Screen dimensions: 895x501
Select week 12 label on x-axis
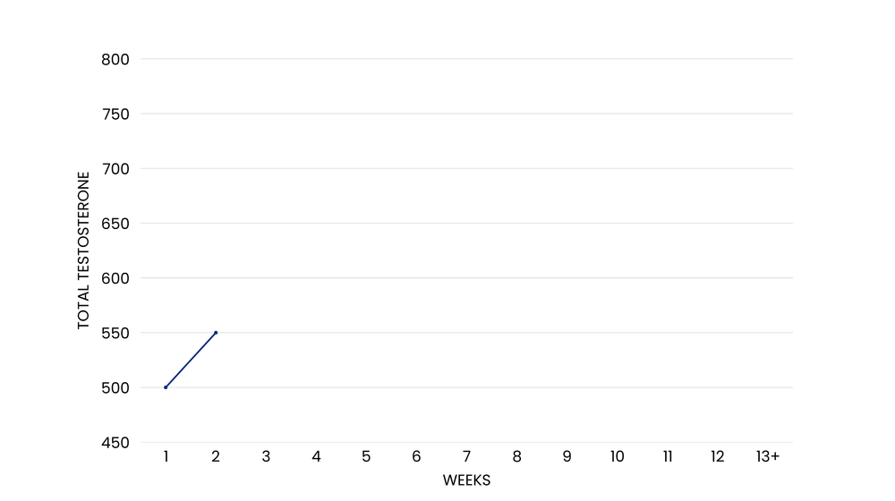(x=717, y=456)
